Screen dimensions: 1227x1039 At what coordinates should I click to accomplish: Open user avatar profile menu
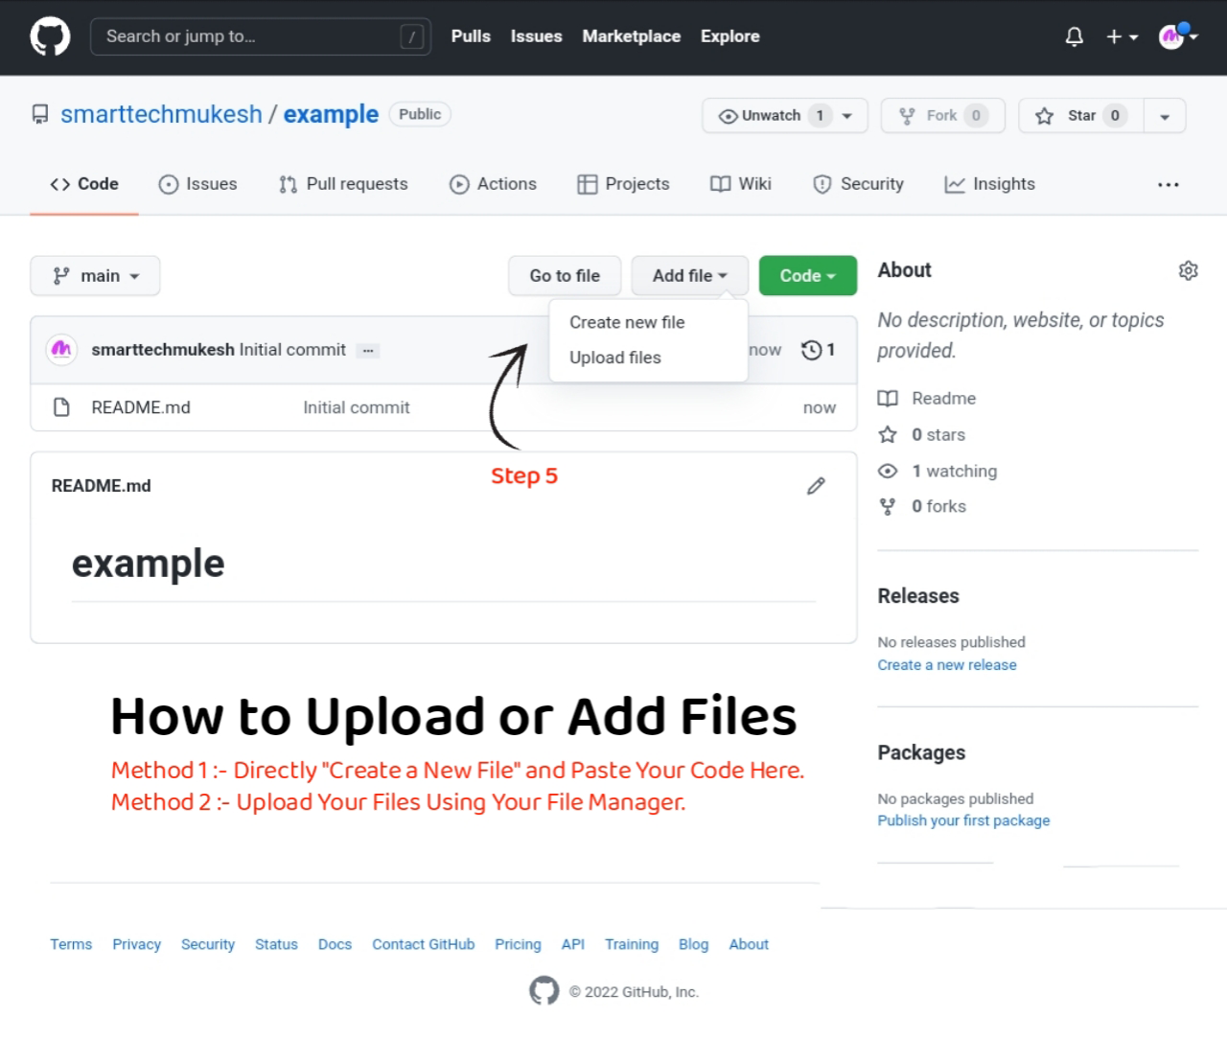(x=1178, y=36)
